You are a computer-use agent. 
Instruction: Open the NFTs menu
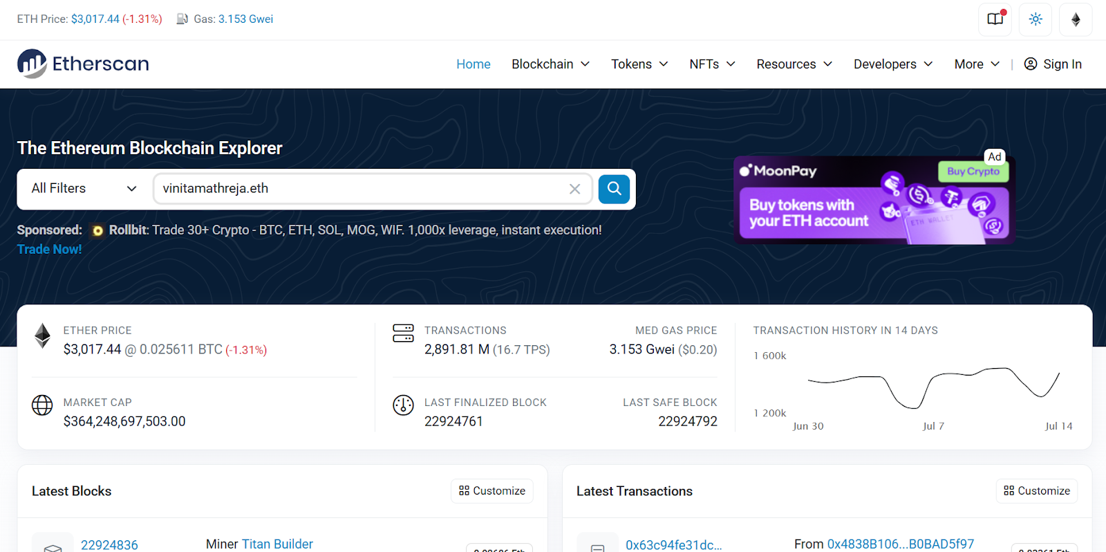click(x=712, y=64)
